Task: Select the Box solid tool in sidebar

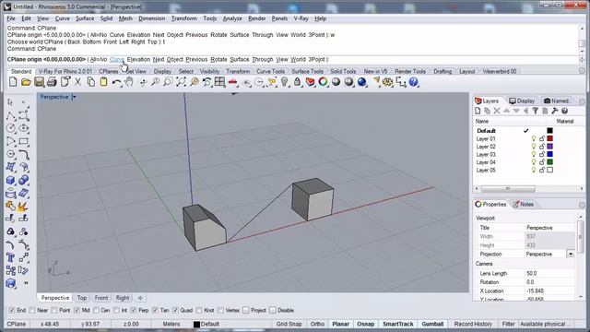Action: click(x=10, y=181)
